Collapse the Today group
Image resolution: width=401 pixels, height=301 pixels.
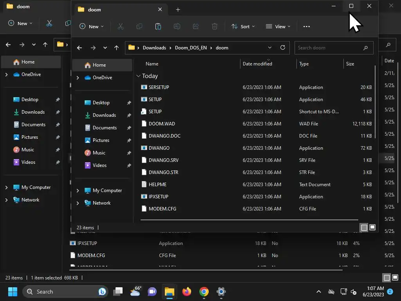(138, 76)
